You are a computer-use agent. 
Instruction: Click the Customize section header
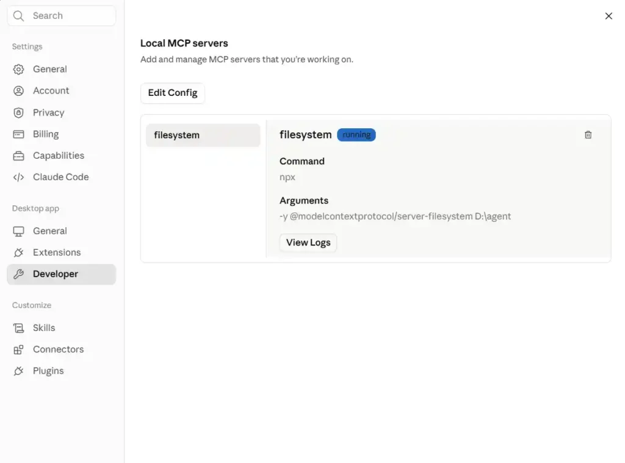[x=32, y=305]
